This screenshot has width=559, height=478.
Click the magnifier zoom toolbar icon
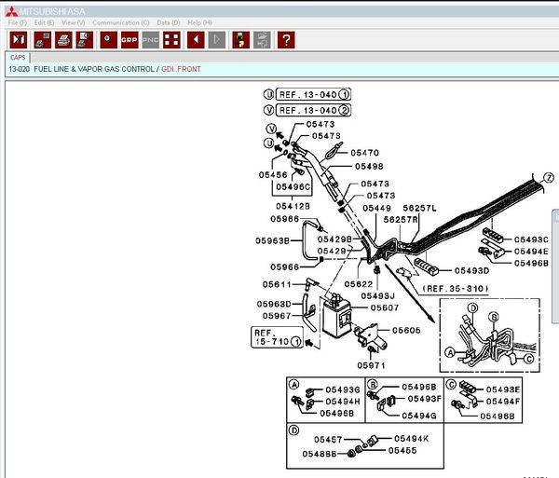pos(107,39)
